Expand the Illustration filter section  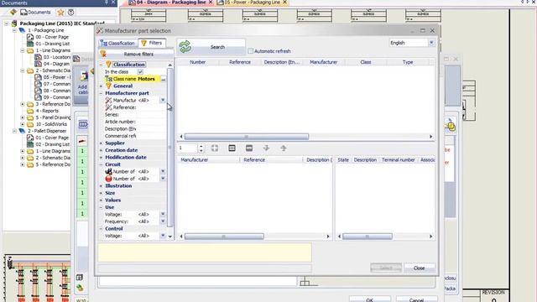(x=101, y=186)
